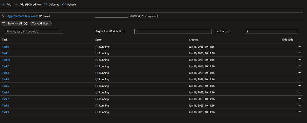Collapse the Approximate task count section

[x=4, y=16]
